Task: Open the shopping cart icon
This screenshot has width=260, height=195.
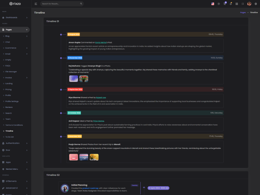Action: pos(225,4)
